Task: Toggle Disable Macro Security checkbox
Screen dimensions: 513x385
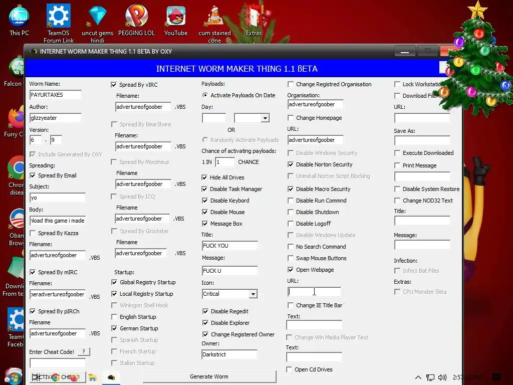Action: pyautogui.click(x=290, y=189)
